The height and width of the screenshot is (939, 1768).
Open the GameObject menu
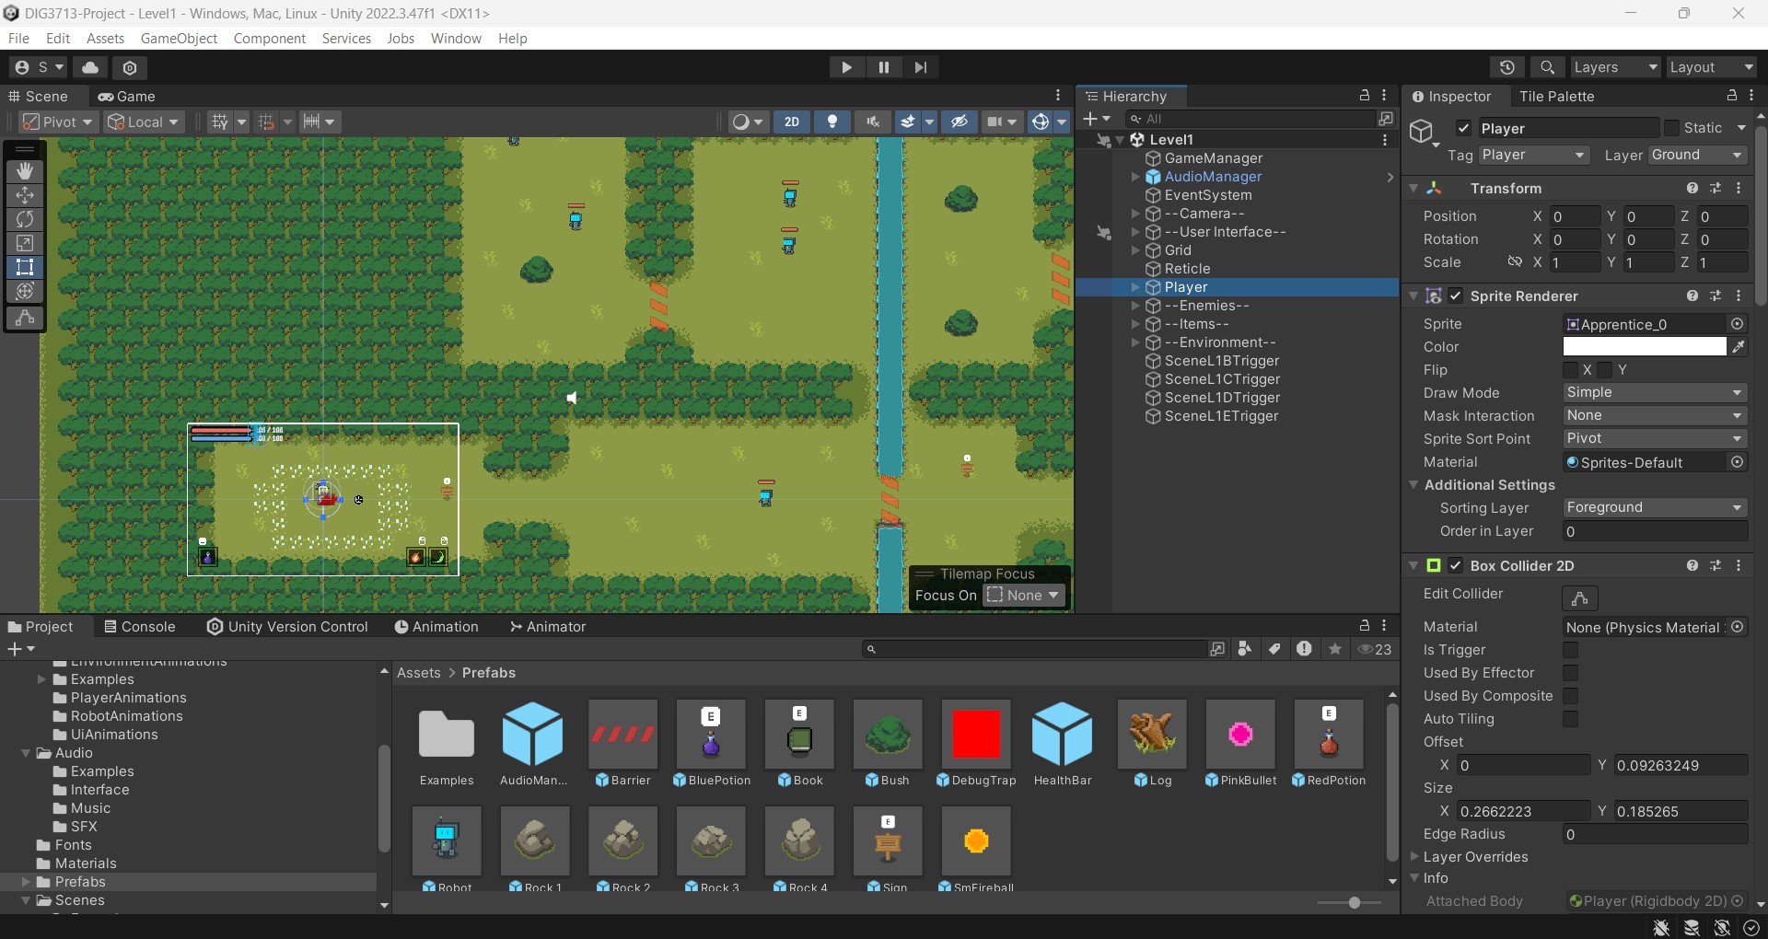[x=179, y=38]
